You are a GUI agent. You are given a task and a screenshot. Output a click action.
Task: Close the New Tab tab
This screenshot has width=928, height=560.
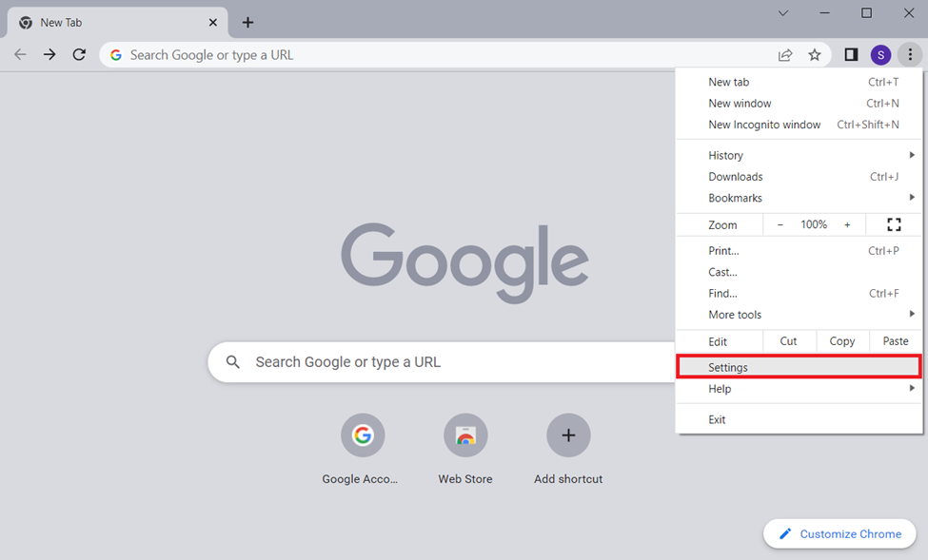(213, 22)
